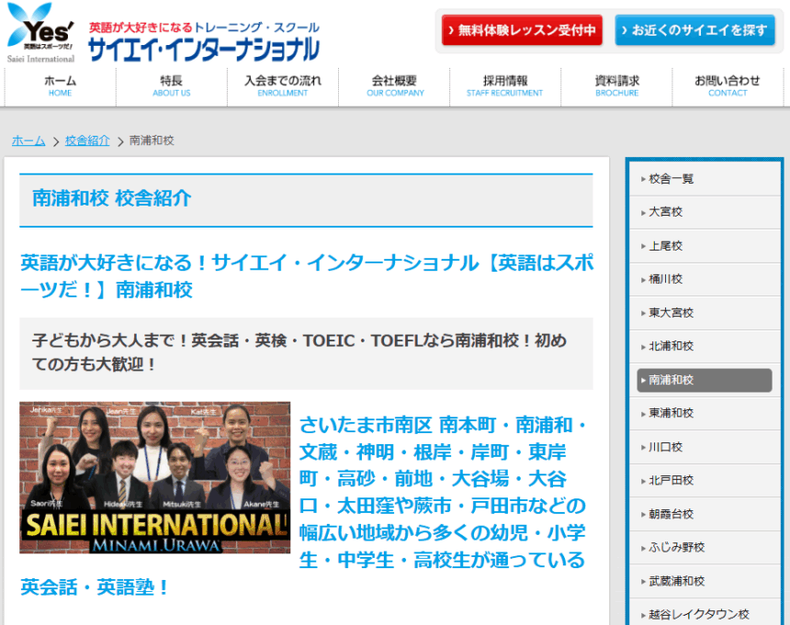Click the 無料体験レッスン受付中 red button
Image resolution: width=790 pixels, height=625 pixels.
pos(522,30)
